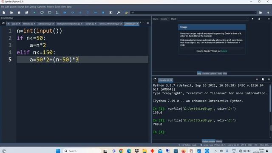Step into function debug icon
Viewport: 272px width, 153px height.
click(x=80, y=12)
